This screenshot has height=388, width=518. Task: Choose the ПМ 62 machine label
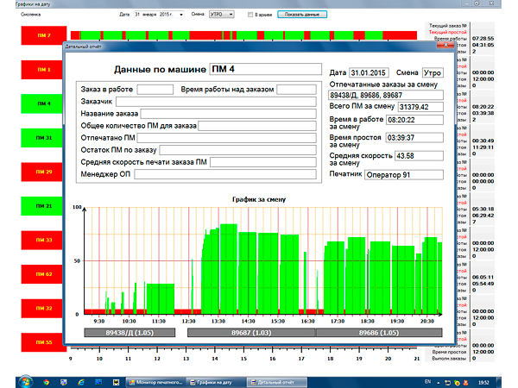click(x=42, y=273)
